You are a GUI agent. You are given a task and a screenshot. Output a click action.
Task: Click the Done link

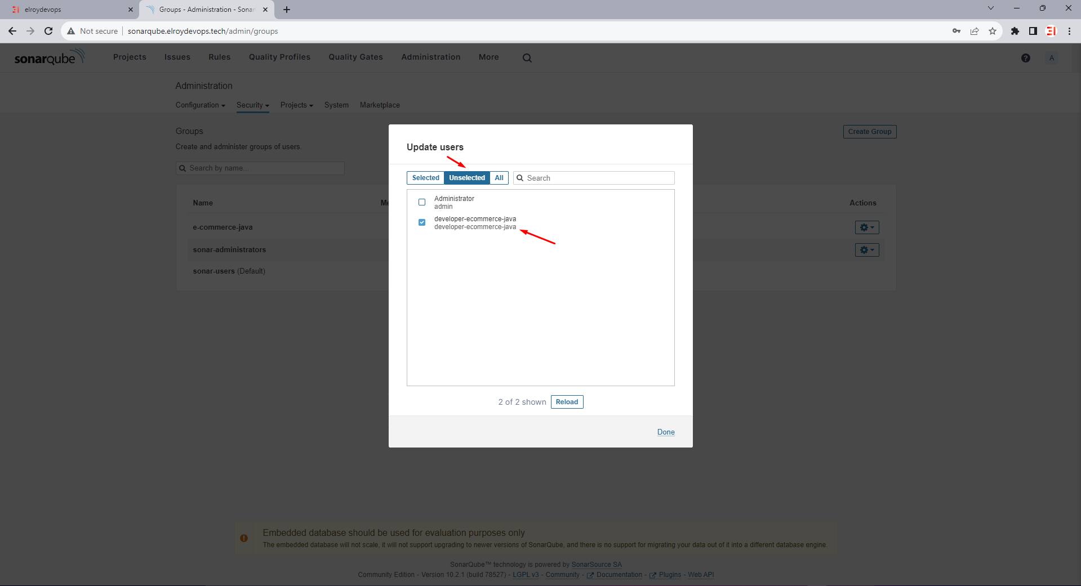pyautogui.click(x=666, y=432)
